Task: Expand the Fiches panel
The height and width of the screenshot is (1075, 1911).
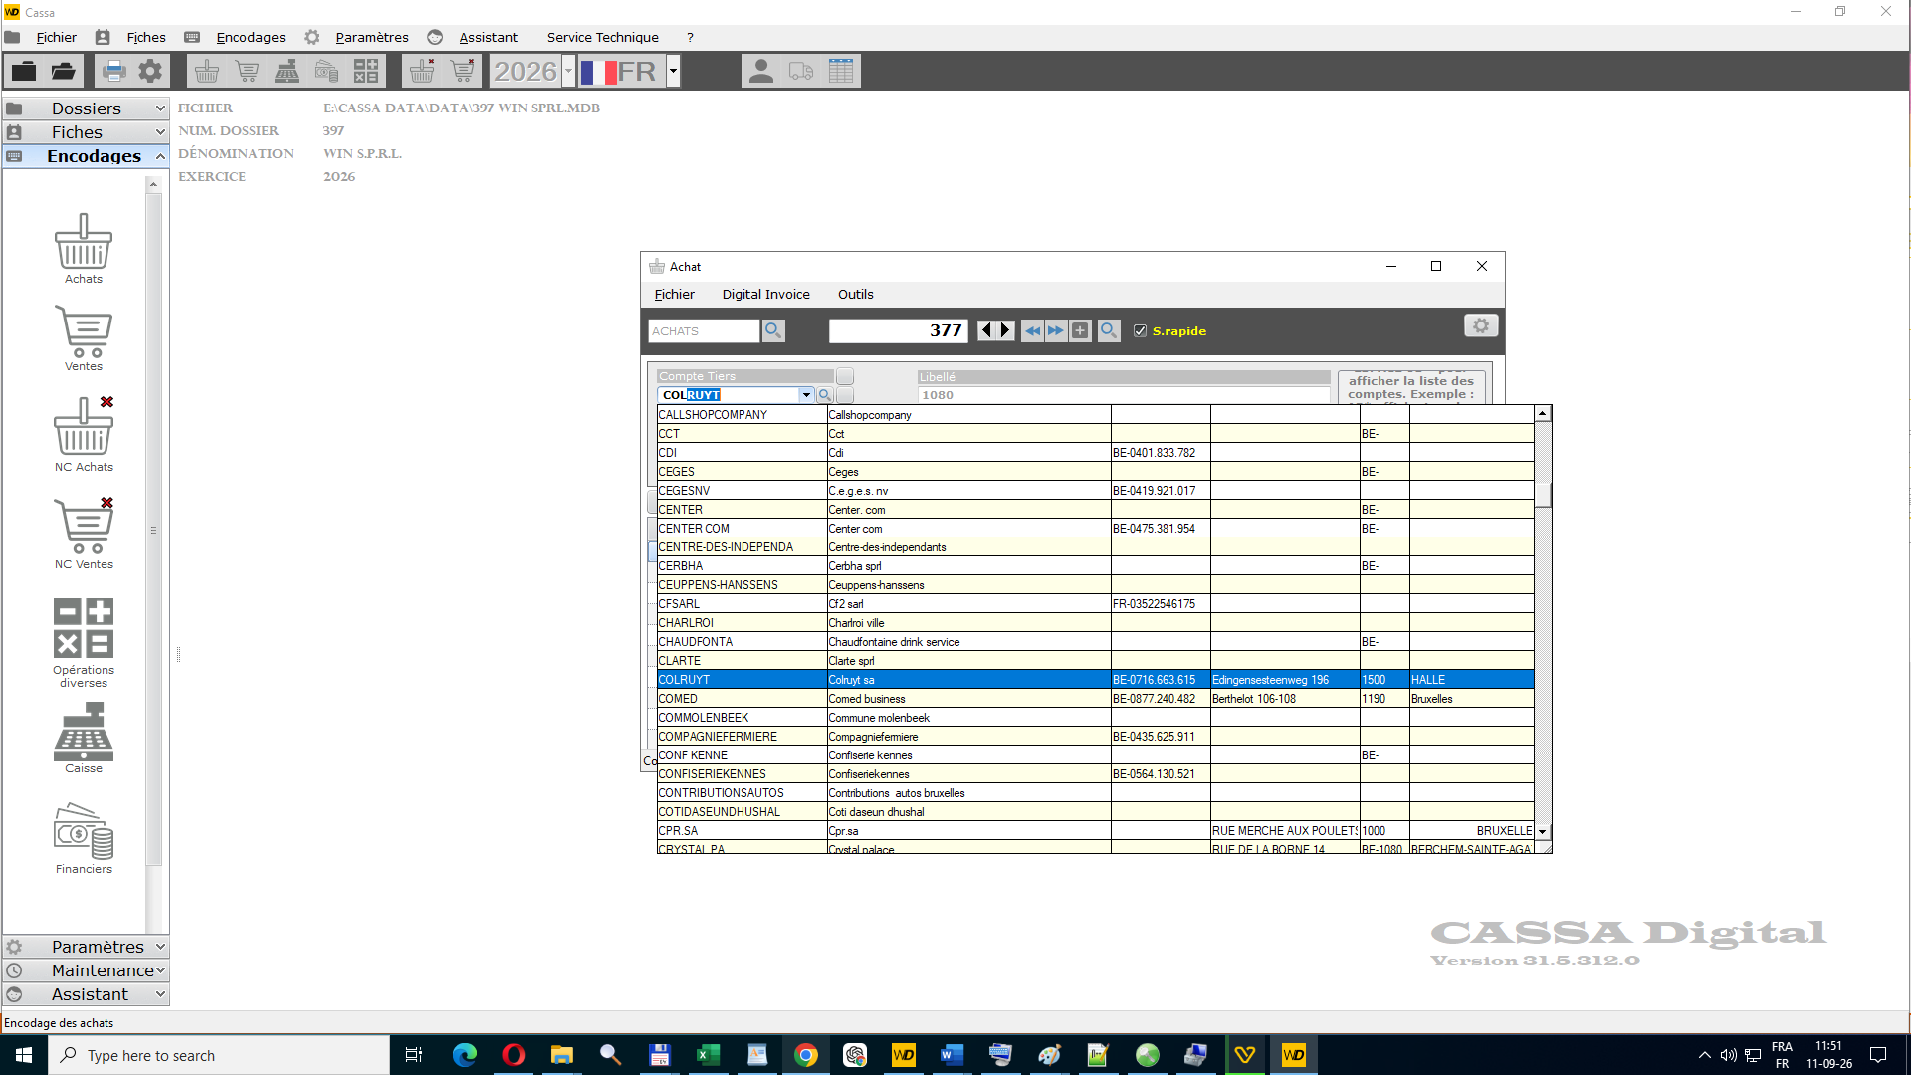Action: (x=86, y=132)
